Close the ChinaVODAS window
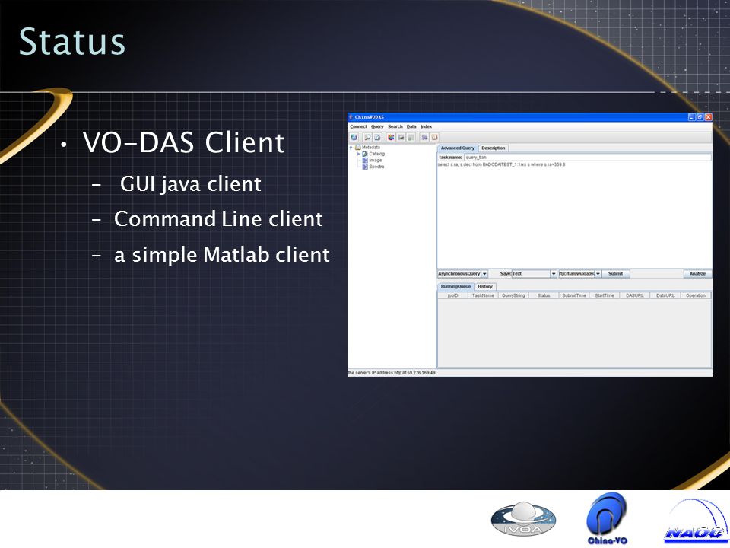This screenshot has height=548, width=730. coord(708,117)
